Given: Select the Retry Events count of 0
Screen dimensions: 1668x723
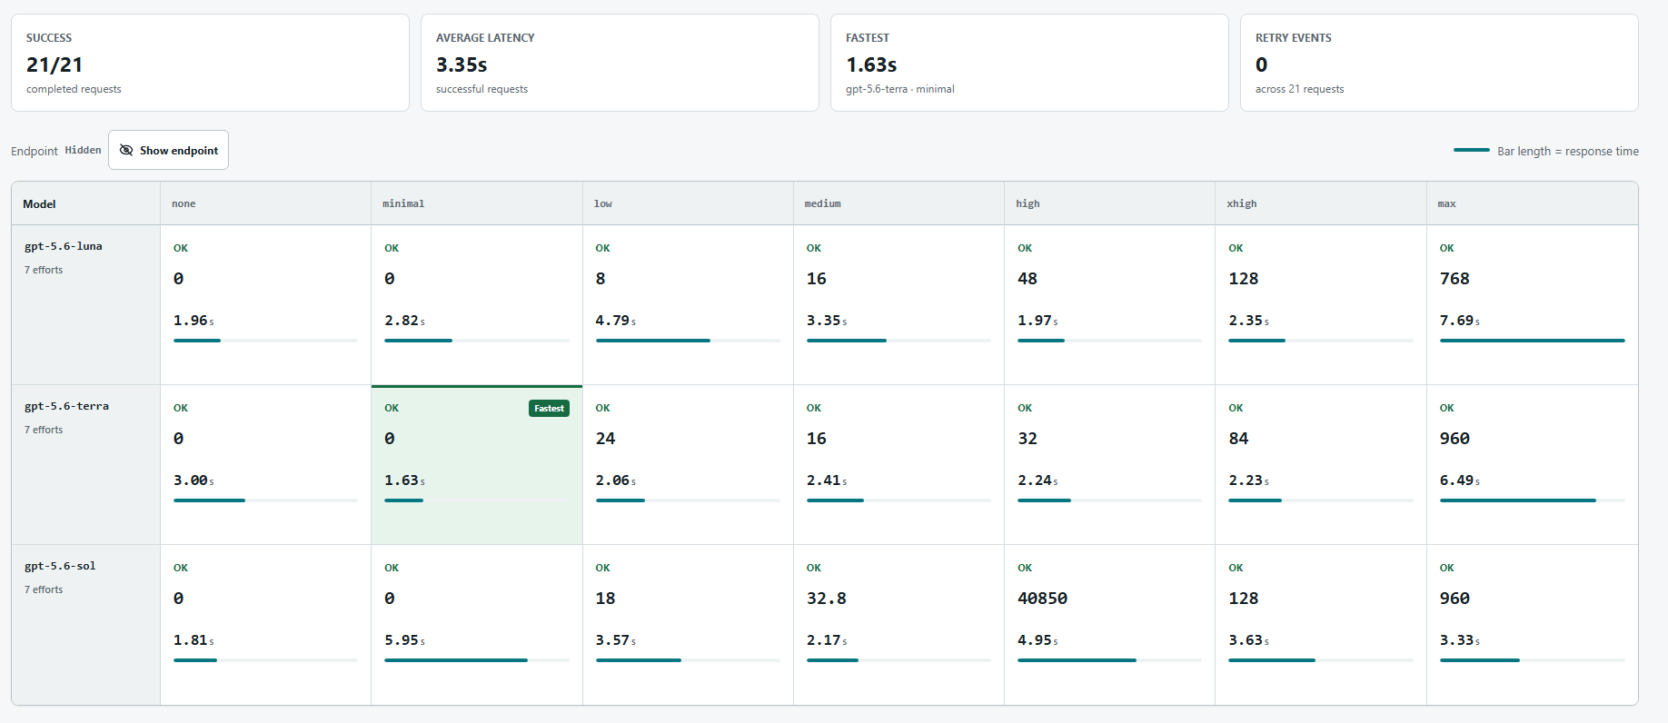Looking at the screenshot, I should (x=1261, y=64).
